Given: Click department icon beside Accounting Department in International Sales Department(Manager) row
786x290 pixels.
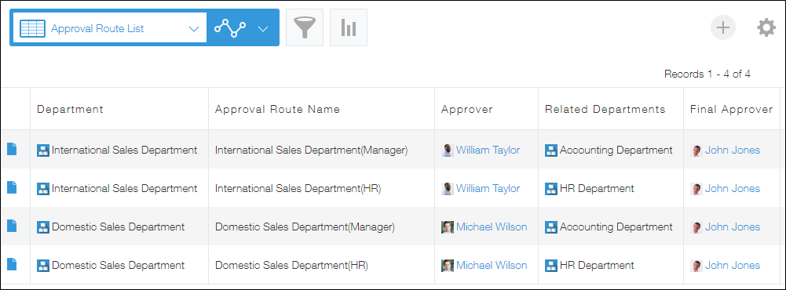Looking at the screenshot, I should click(x=551, y=150).
